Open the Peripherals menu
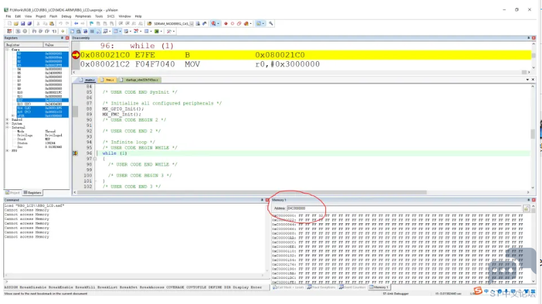 83,16
